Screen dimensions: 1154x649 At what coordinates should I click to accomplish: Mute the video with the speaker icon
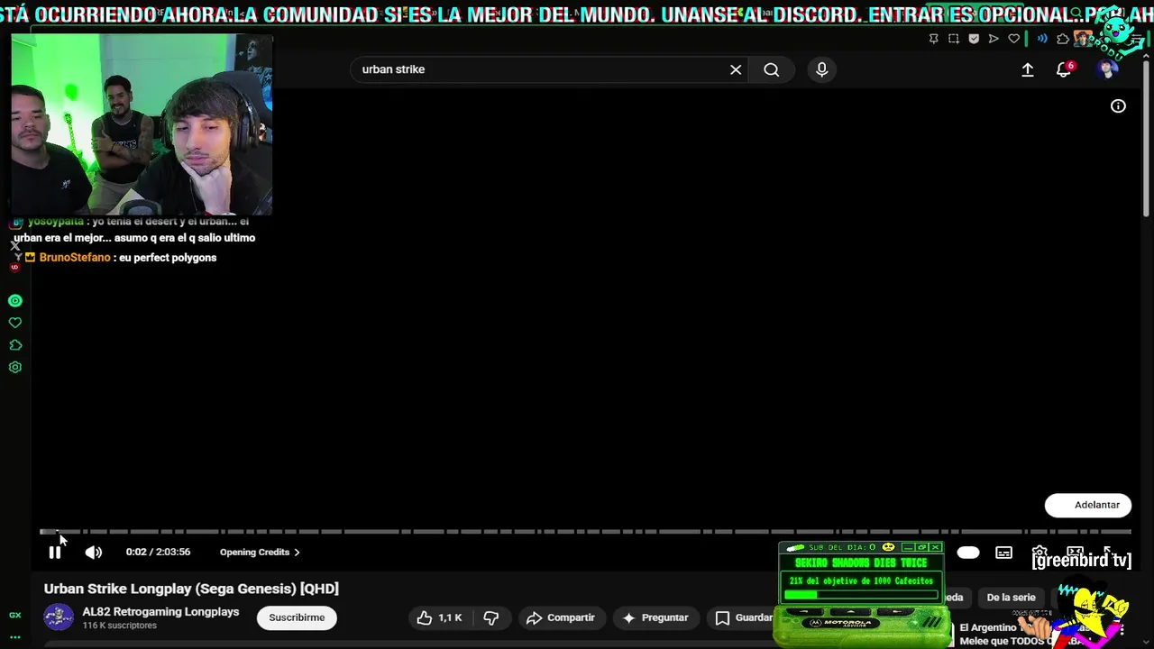click(x=94, y=552)
